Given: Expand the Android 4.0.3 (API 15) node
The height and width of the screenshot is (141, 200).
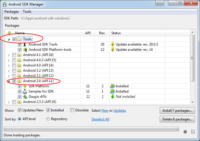Looking at the screenshot, I should point(9,60).
